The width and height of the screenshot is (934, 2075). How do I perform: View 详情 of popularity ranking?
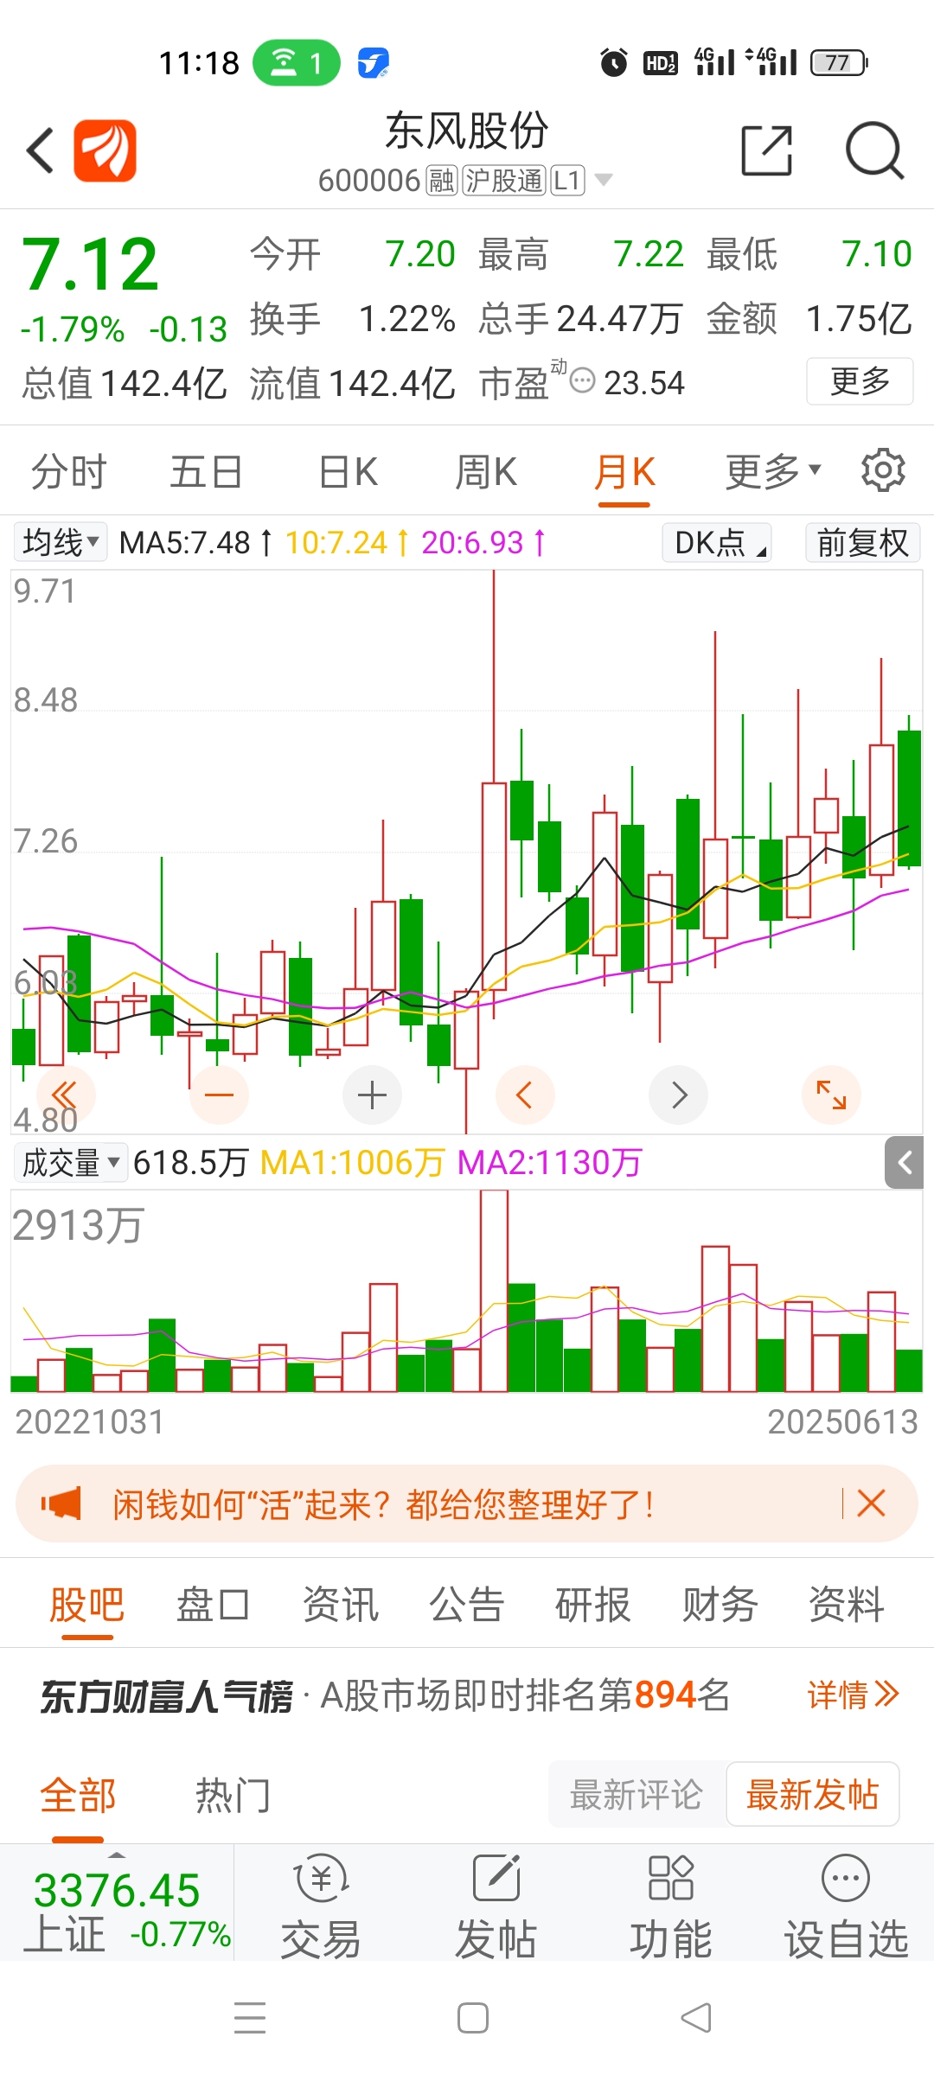[x=853, y=1695]
